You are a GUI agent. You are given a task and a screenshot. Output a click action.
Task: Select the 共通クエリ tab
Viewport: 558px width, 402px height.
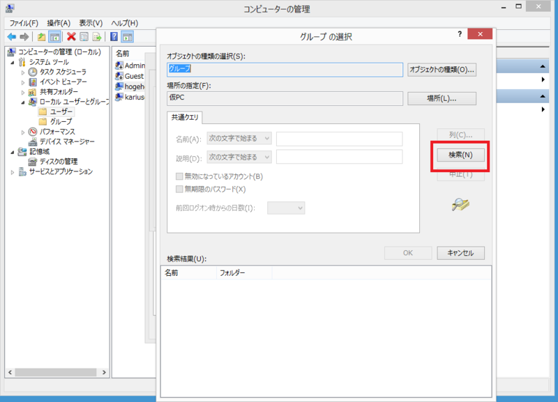point(186,118)
